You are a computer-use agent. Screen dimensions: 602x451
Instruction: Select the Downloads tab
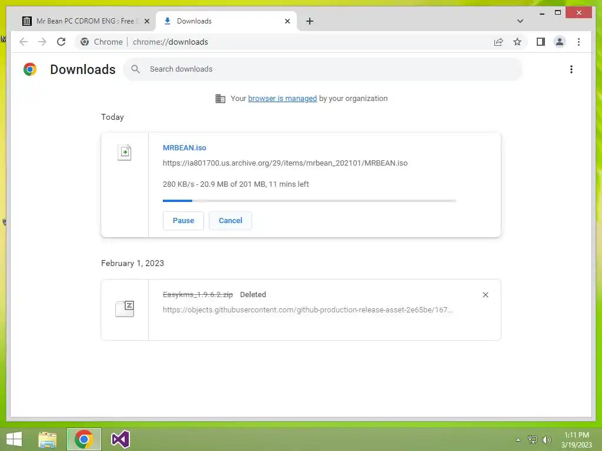(x=226, y=21)
